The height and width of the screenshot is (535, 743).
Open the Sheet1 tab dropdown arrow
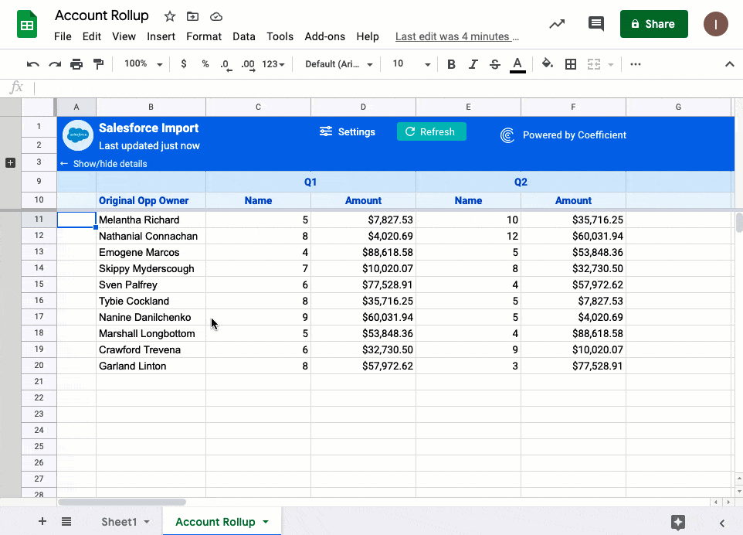pos(147,522)
